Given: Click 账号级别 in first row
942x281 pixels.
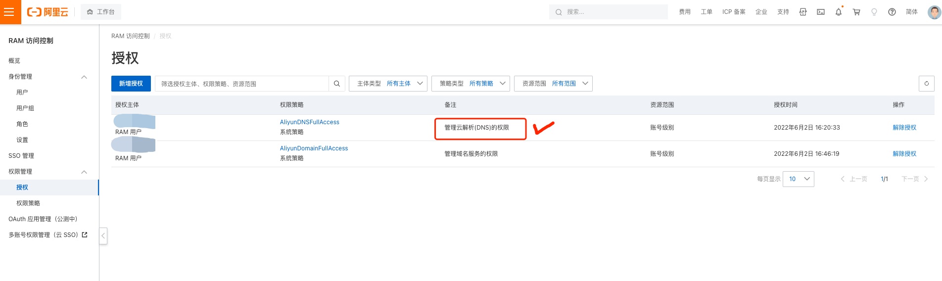Looking at the screenshot, I should (662, 128).
